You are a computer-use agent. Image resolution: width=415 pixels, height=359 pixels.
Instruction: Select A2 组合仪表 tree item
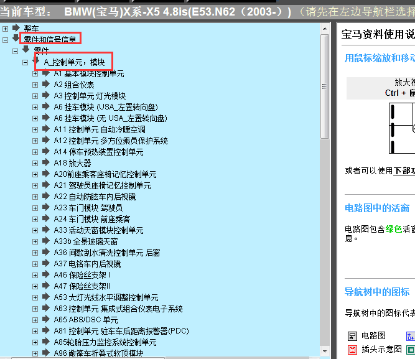[x=74, y=85]
